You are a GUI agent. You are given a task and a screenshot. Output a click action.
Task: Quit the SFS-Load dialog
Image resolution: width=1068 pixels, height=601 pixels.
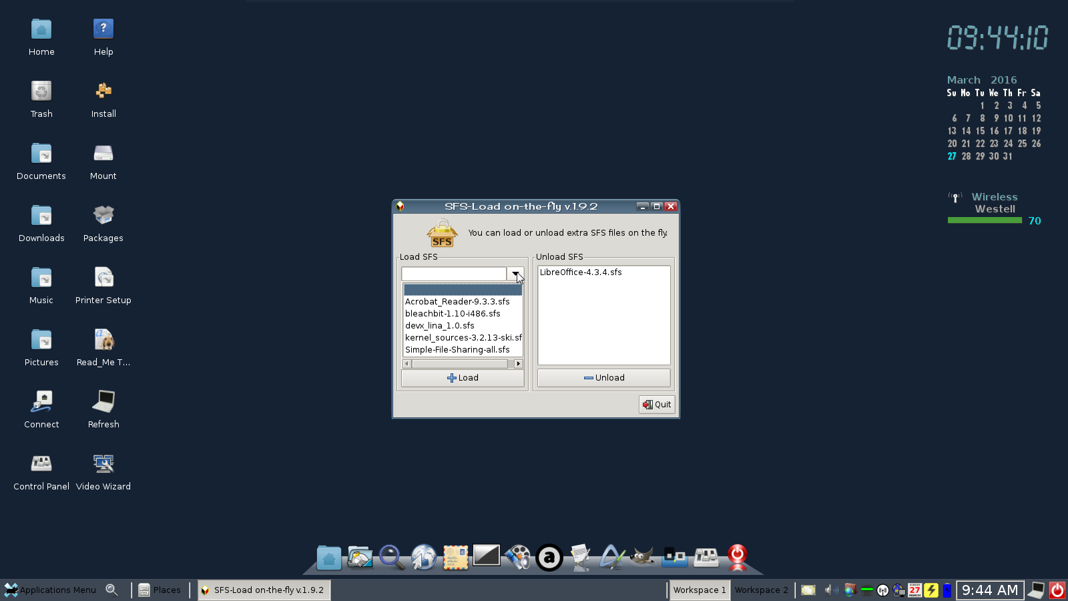click(657, 405)
